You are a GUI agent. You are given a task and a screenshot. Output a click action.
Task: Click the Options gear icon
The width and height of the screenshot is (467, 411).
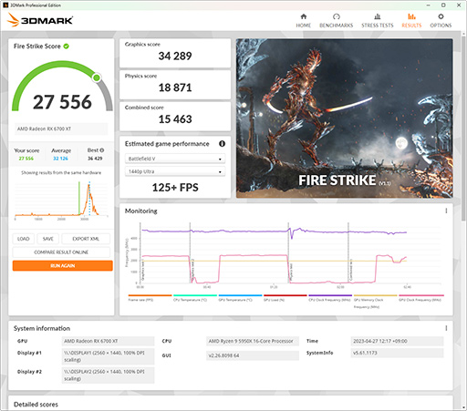click(441, 16)
